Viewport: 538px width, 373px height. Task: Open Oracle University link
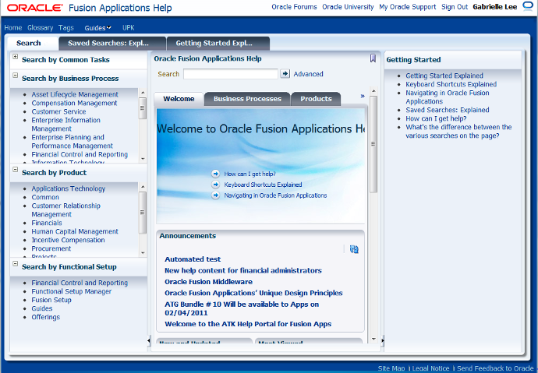(348, 7)
